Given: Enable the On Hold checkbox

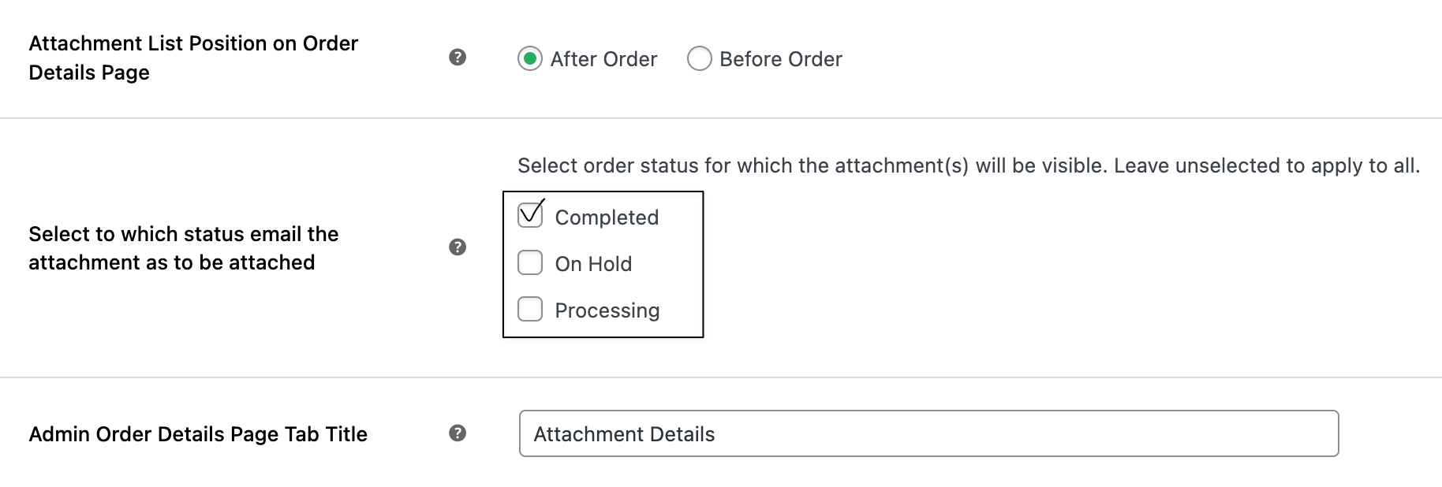Looking at the screenshot, I should coord(529,262).
